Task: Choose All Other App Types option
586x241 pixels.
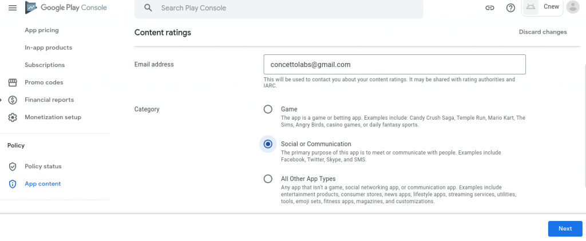Action: click(x=268, y=179)
